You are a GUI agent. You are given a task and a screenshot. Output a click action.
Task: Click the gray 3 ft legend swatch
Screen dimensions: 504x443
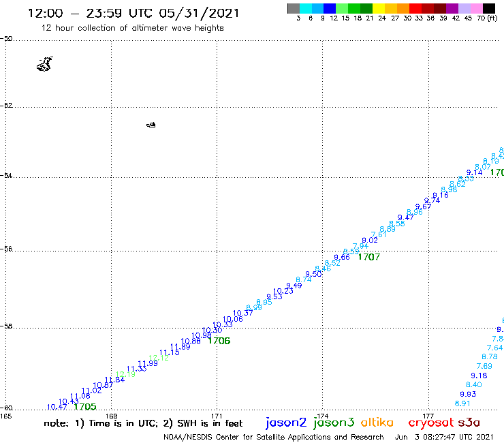(x=294, y=8)
